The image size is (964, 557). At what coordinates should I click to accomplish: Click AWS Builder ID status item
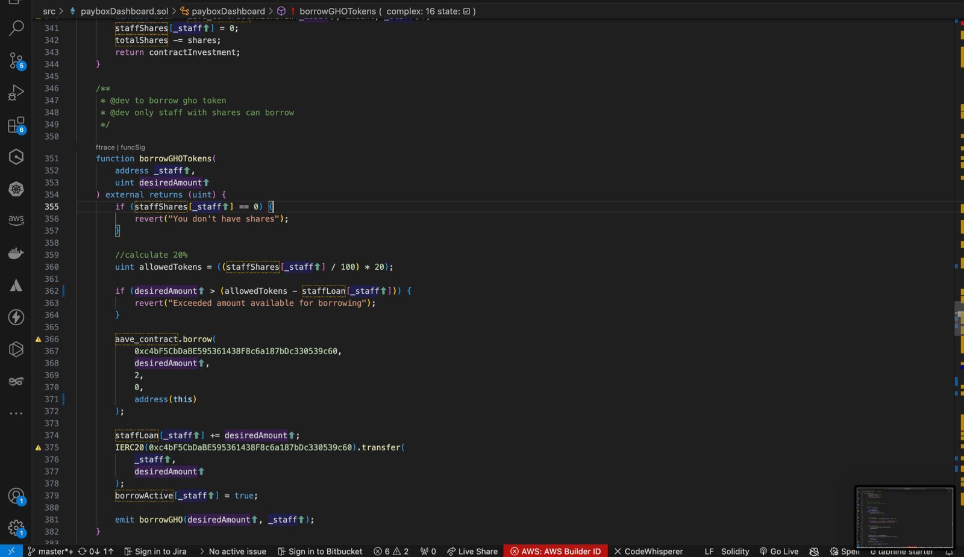click(556, 551)
